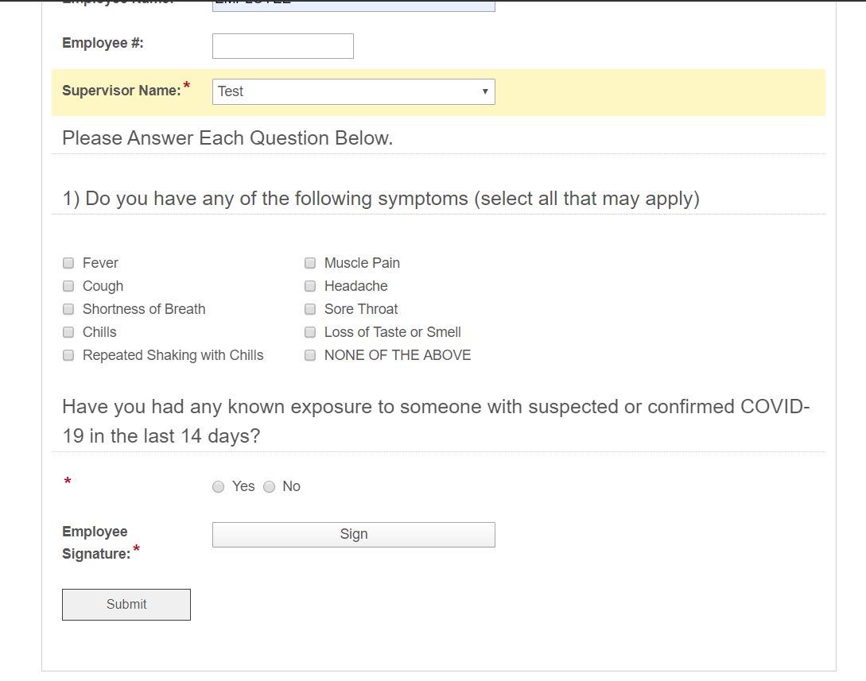Select Shortness of Breath checkbox

click(x=68, y=309)
